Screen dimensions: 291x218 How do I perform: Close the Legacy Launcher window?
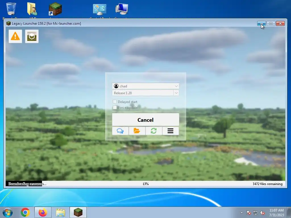(x=280, y=23)
